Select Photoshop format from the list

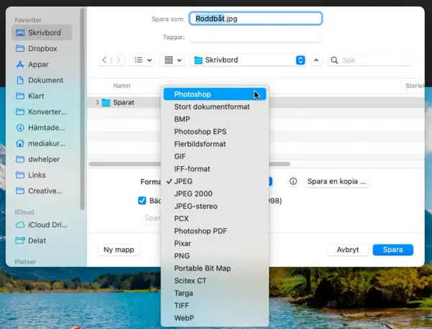[215, 94]
